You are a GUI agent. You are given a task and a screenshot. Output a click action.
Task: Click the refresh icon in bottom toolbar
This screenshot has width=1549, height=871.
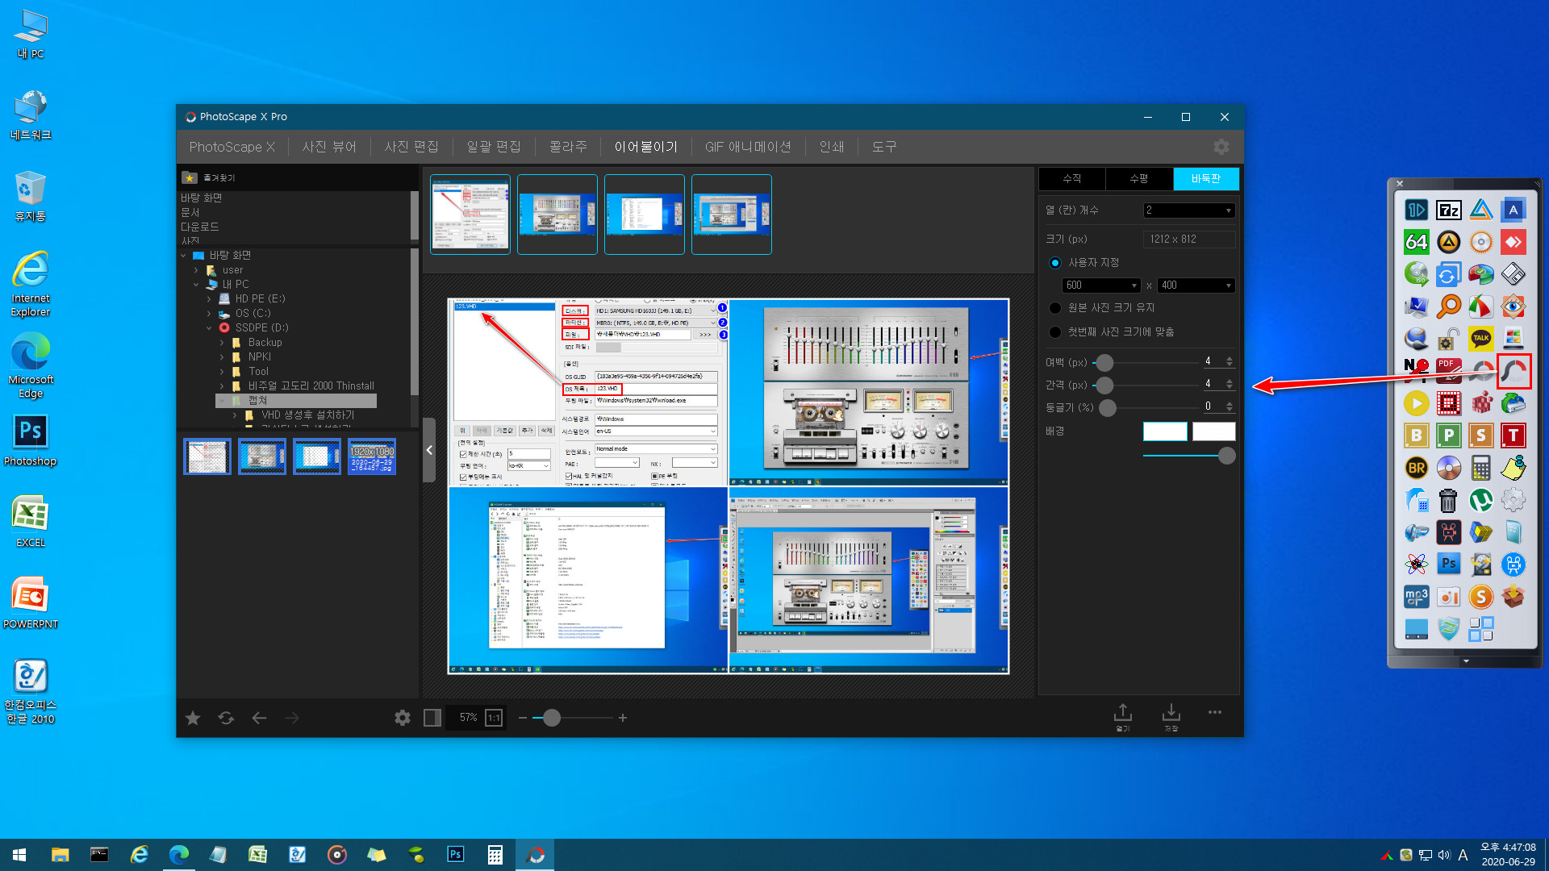coord(226,718)
